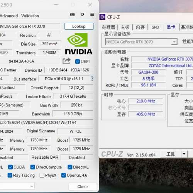Click the Transistors 17400M value
This screenshot has width=193, height=193.
click(x=49, y=52)
